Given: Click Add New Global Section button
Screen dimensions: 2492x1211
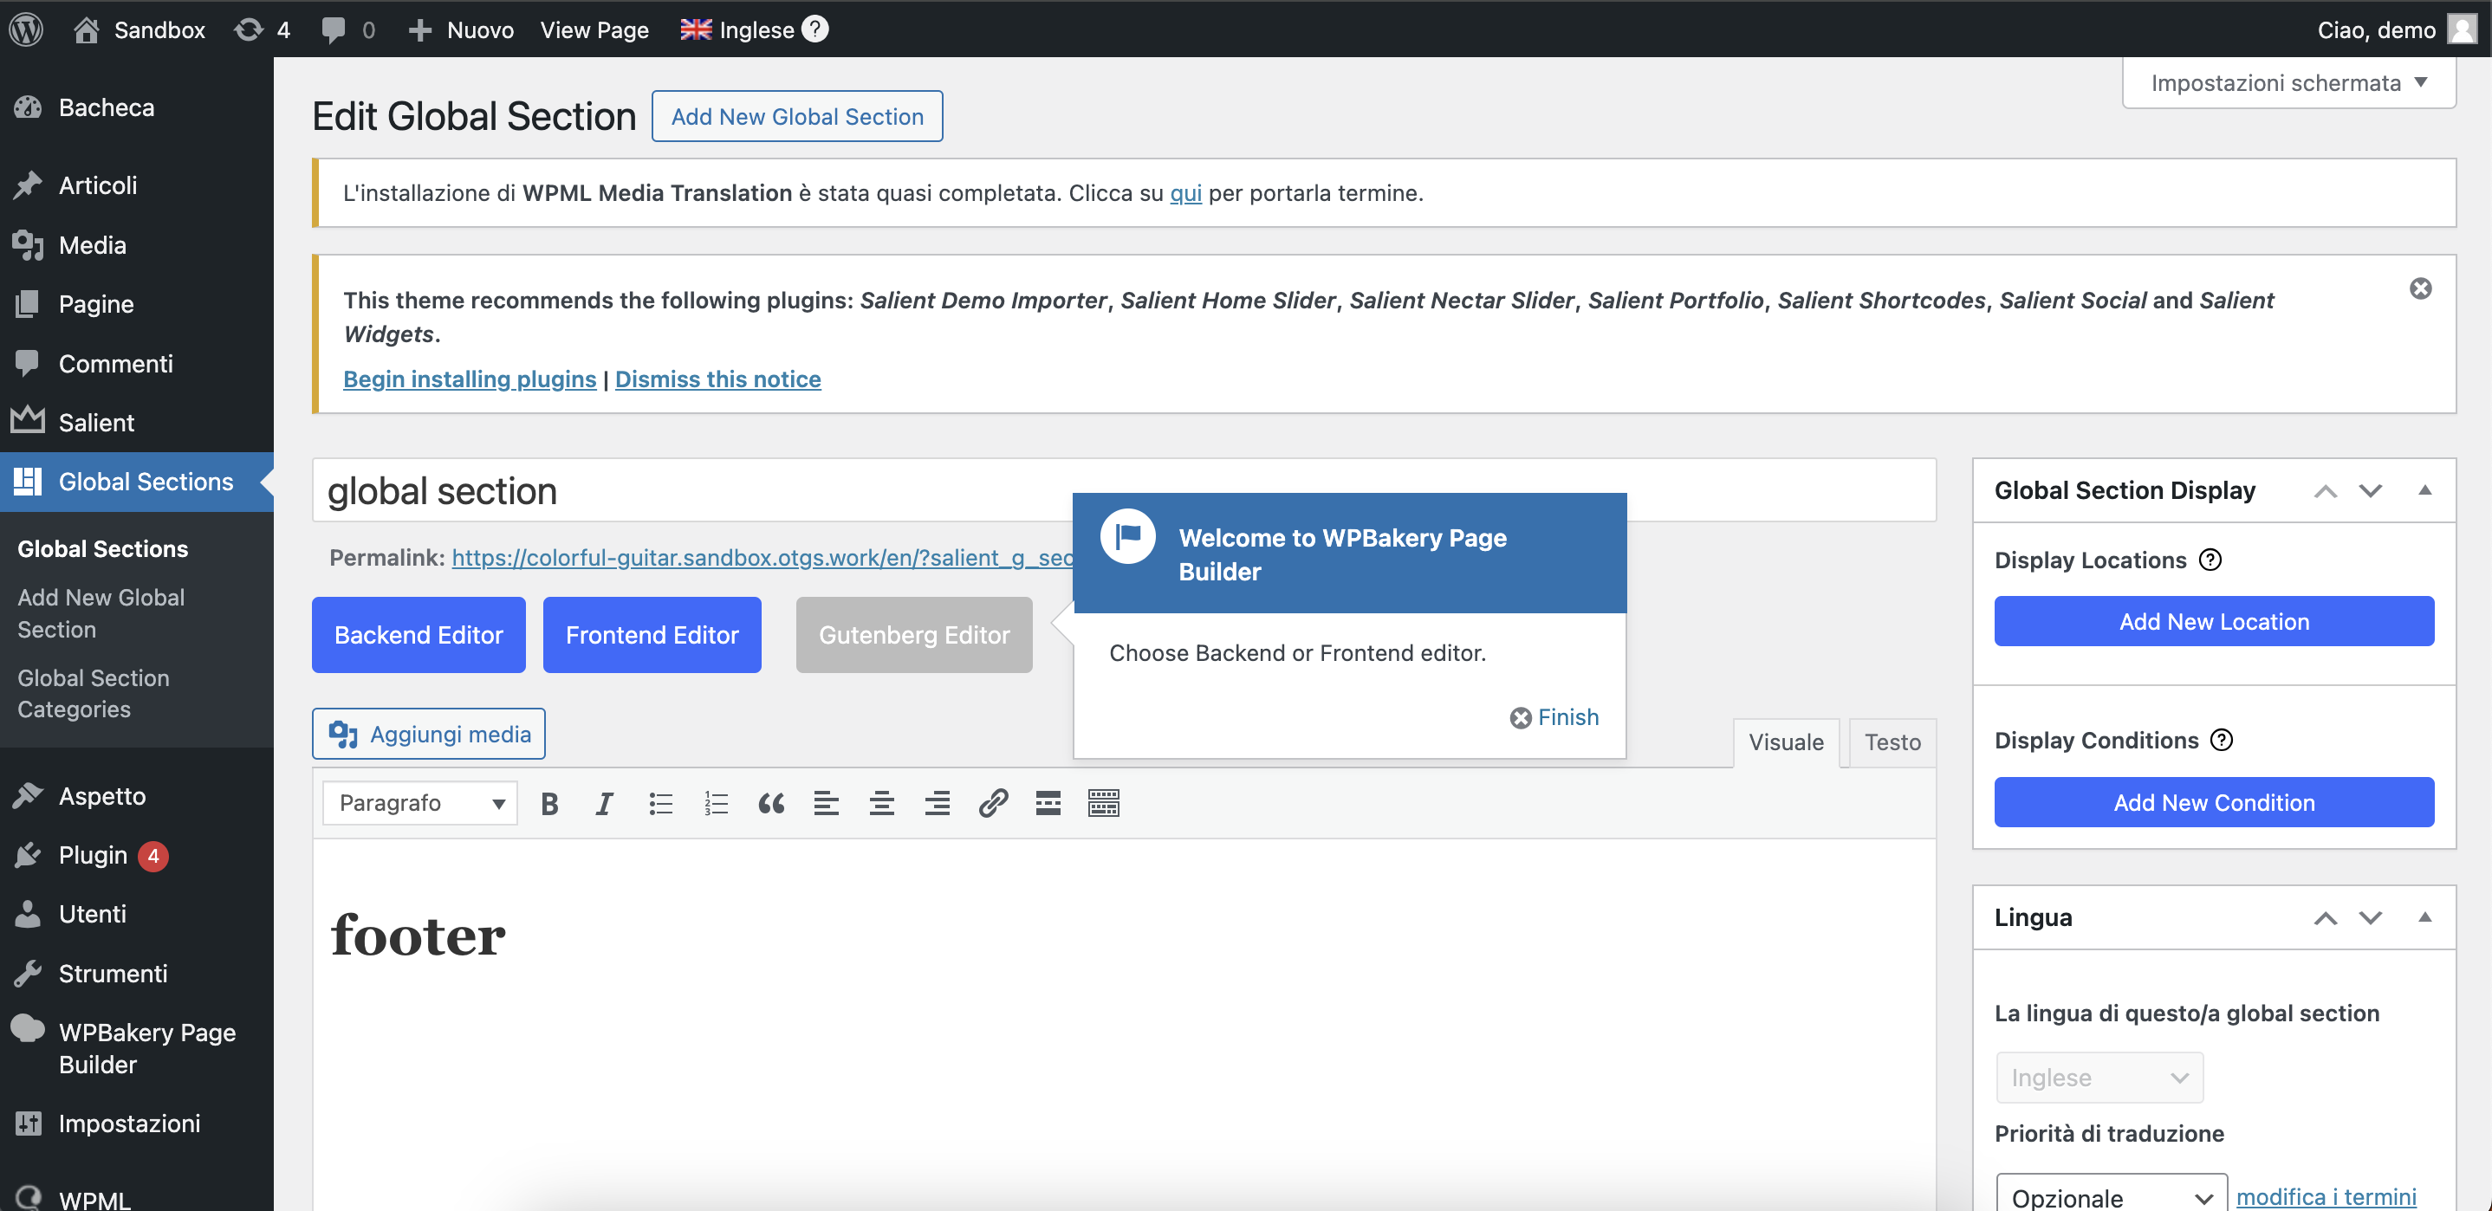Looking at the screenshot, I should 797,116.
